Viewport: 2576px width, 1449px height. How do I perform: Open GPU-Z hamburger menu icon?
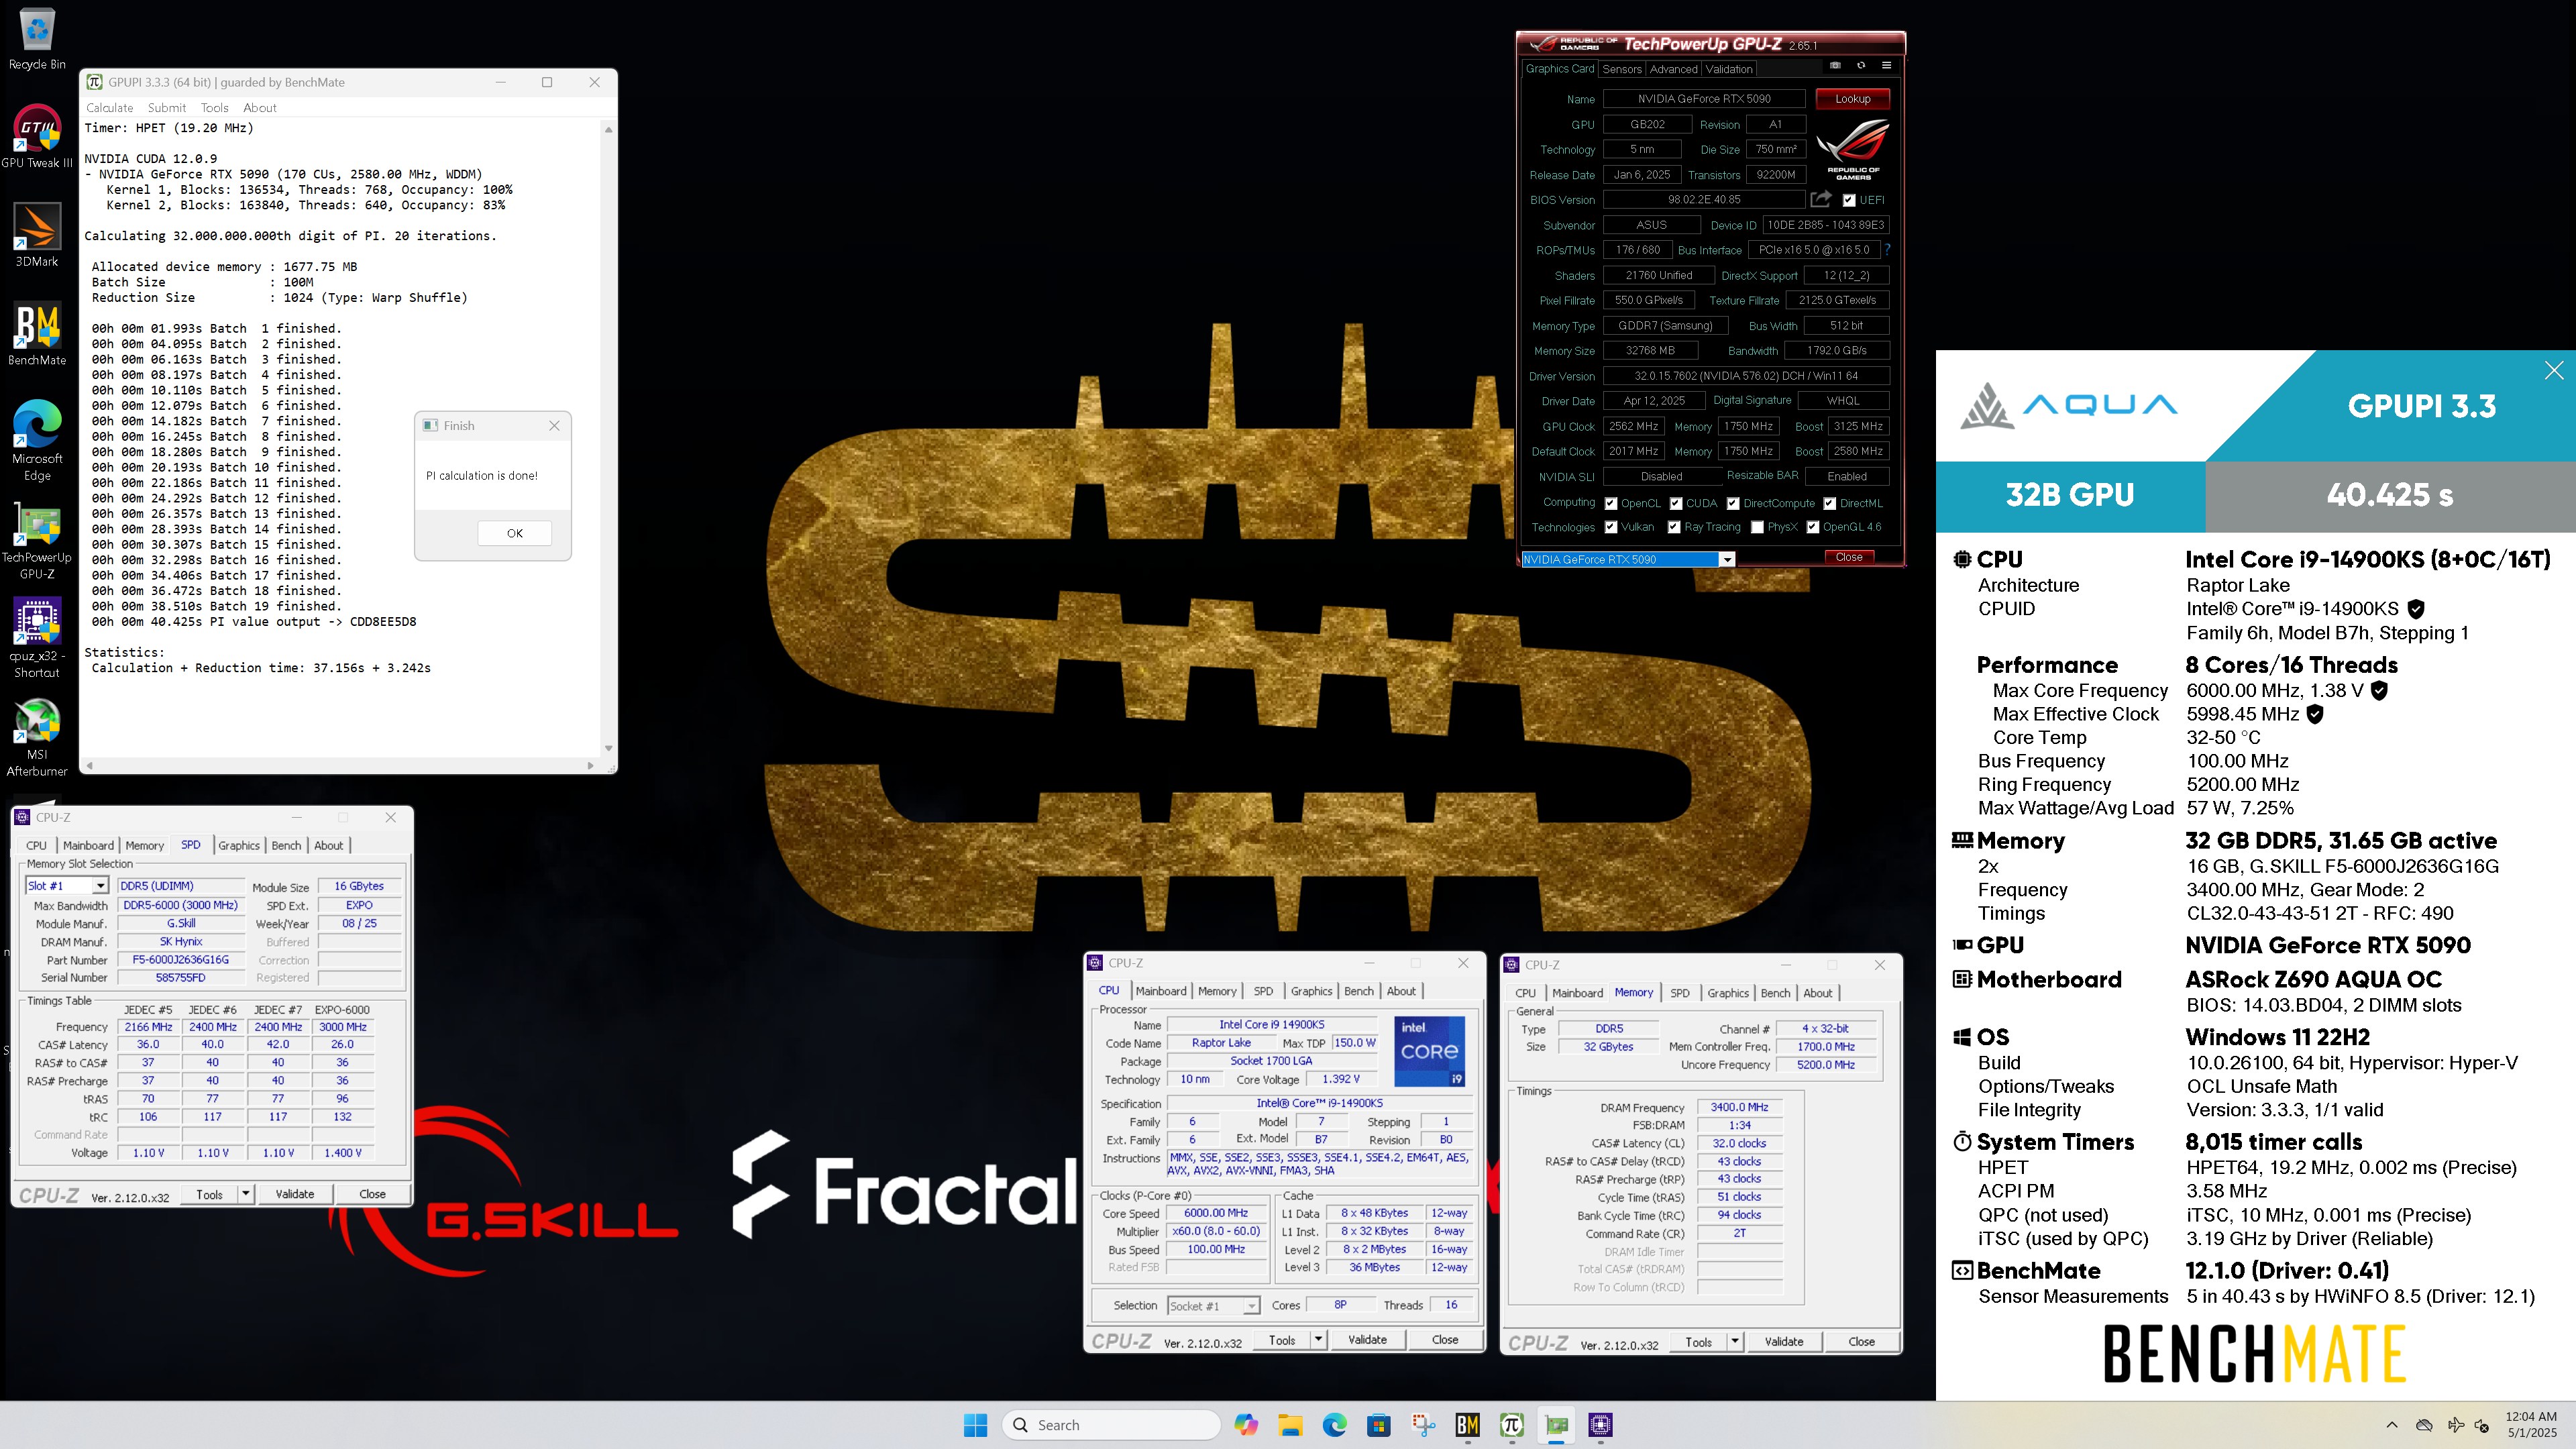[1886, 66]
